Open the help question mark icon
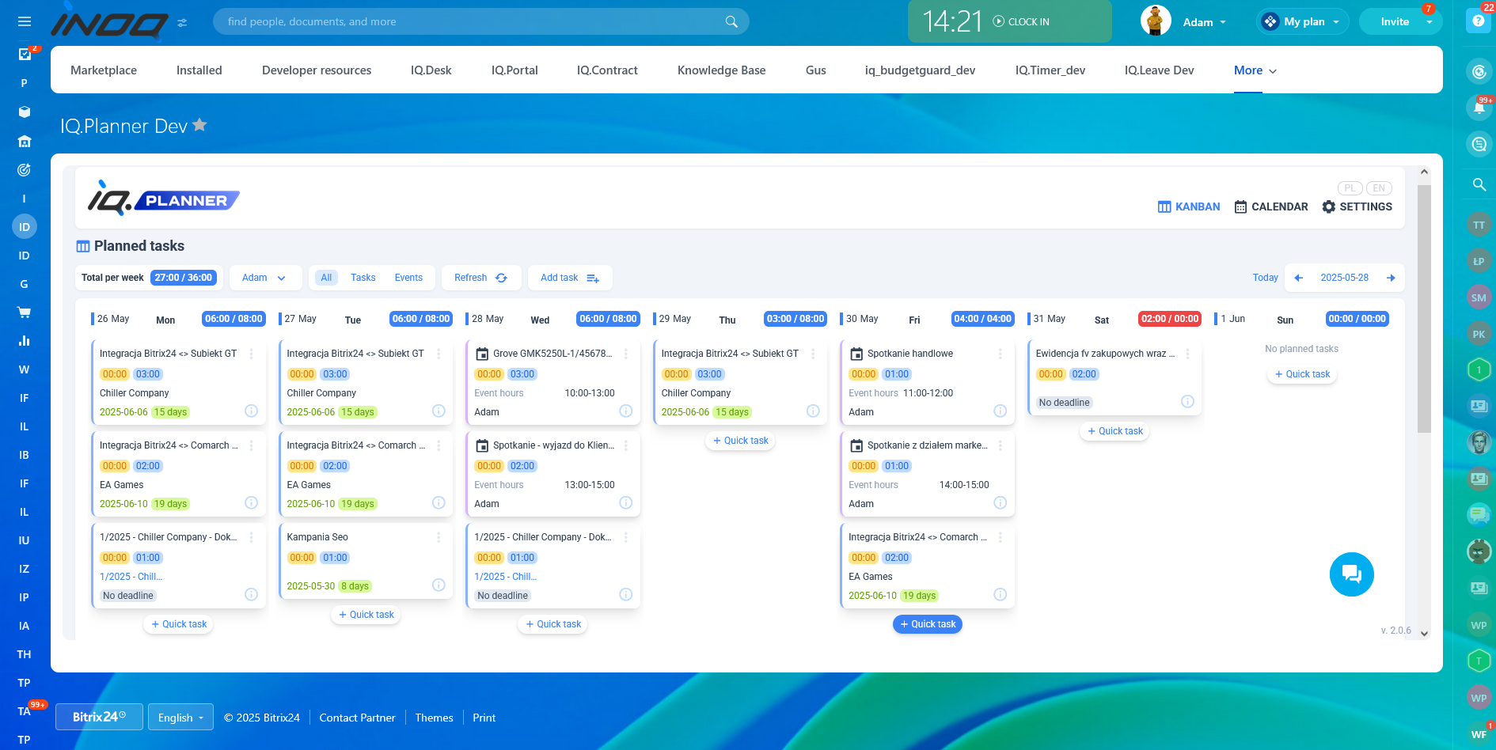The width and height of the screenshot is (1496, 750). click(x=1478, y=21)
